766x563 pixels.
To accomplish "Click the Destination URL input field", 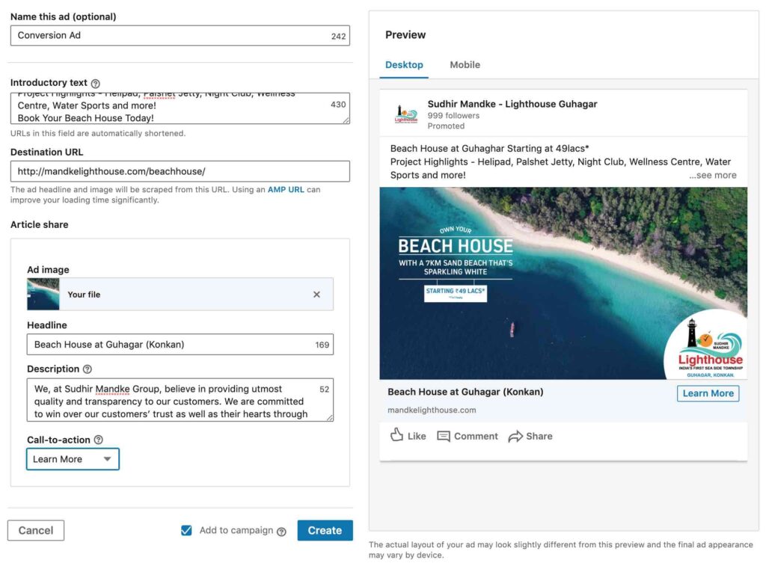I will point(180,171).
